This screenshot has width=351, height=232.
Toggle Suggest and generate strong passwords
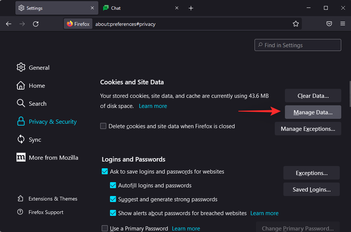113,199
